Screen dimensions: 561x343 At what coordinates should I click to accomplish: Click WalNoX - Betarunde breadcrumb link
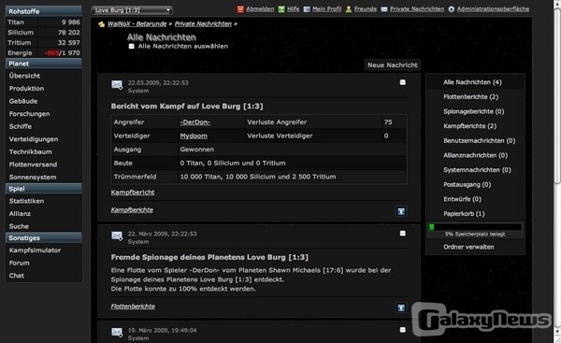coord(137,24)
